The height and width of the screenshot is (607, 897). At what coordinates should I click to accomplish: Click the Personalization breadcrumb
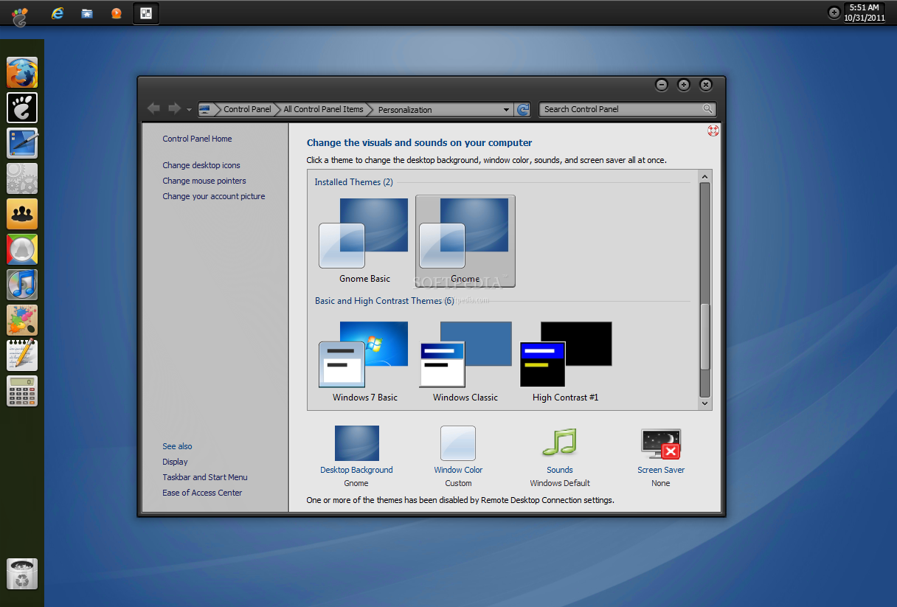[x=405, y=110]
